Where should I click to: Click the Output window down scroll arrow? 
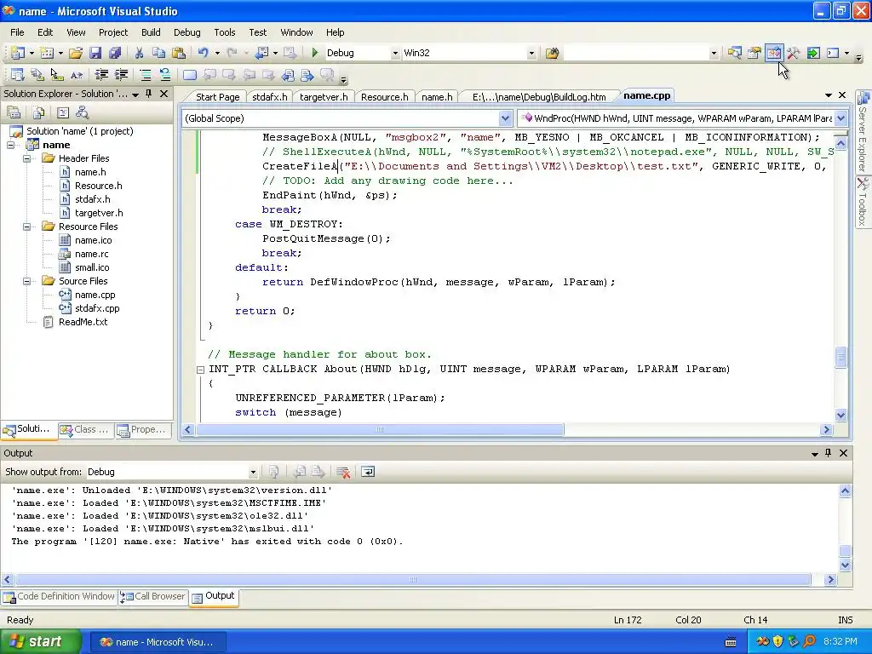coord(845,565)
